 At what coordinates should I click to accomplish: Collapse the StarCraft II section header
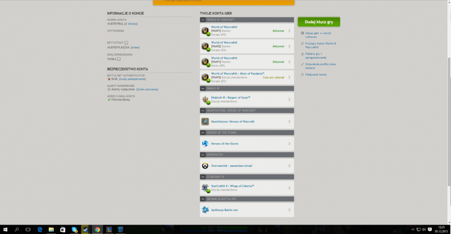[203, 177]
